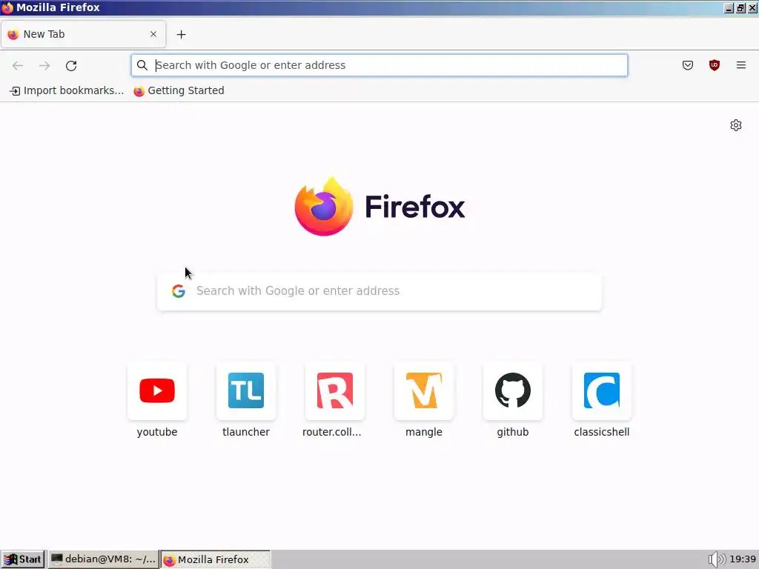Screen dimensions: 759x569
Task: Reload the current page
Action: point(71,65)
